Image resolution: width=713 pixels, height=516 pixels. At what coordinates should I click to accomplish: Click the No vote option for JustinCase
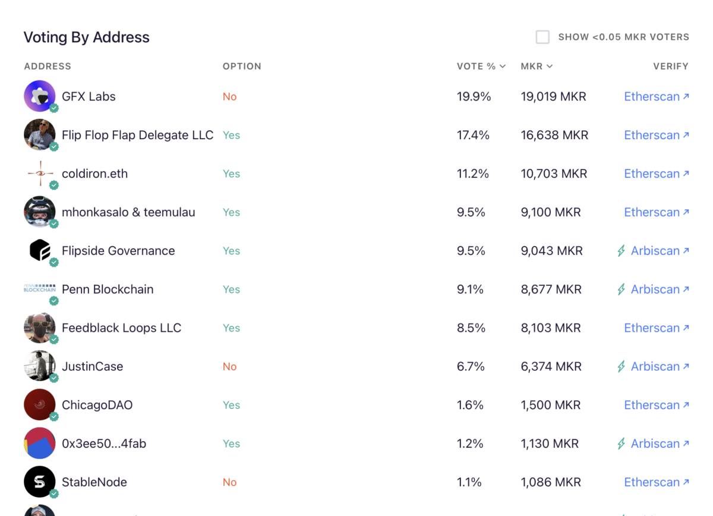pyautogui.click(x=229, y=366)
